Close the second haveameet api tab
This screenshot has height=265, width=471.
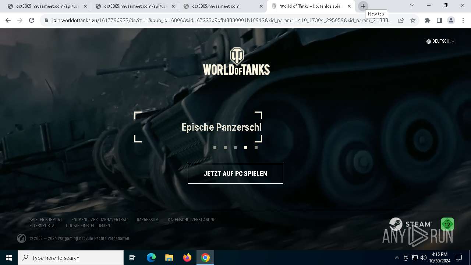(173, 6)
